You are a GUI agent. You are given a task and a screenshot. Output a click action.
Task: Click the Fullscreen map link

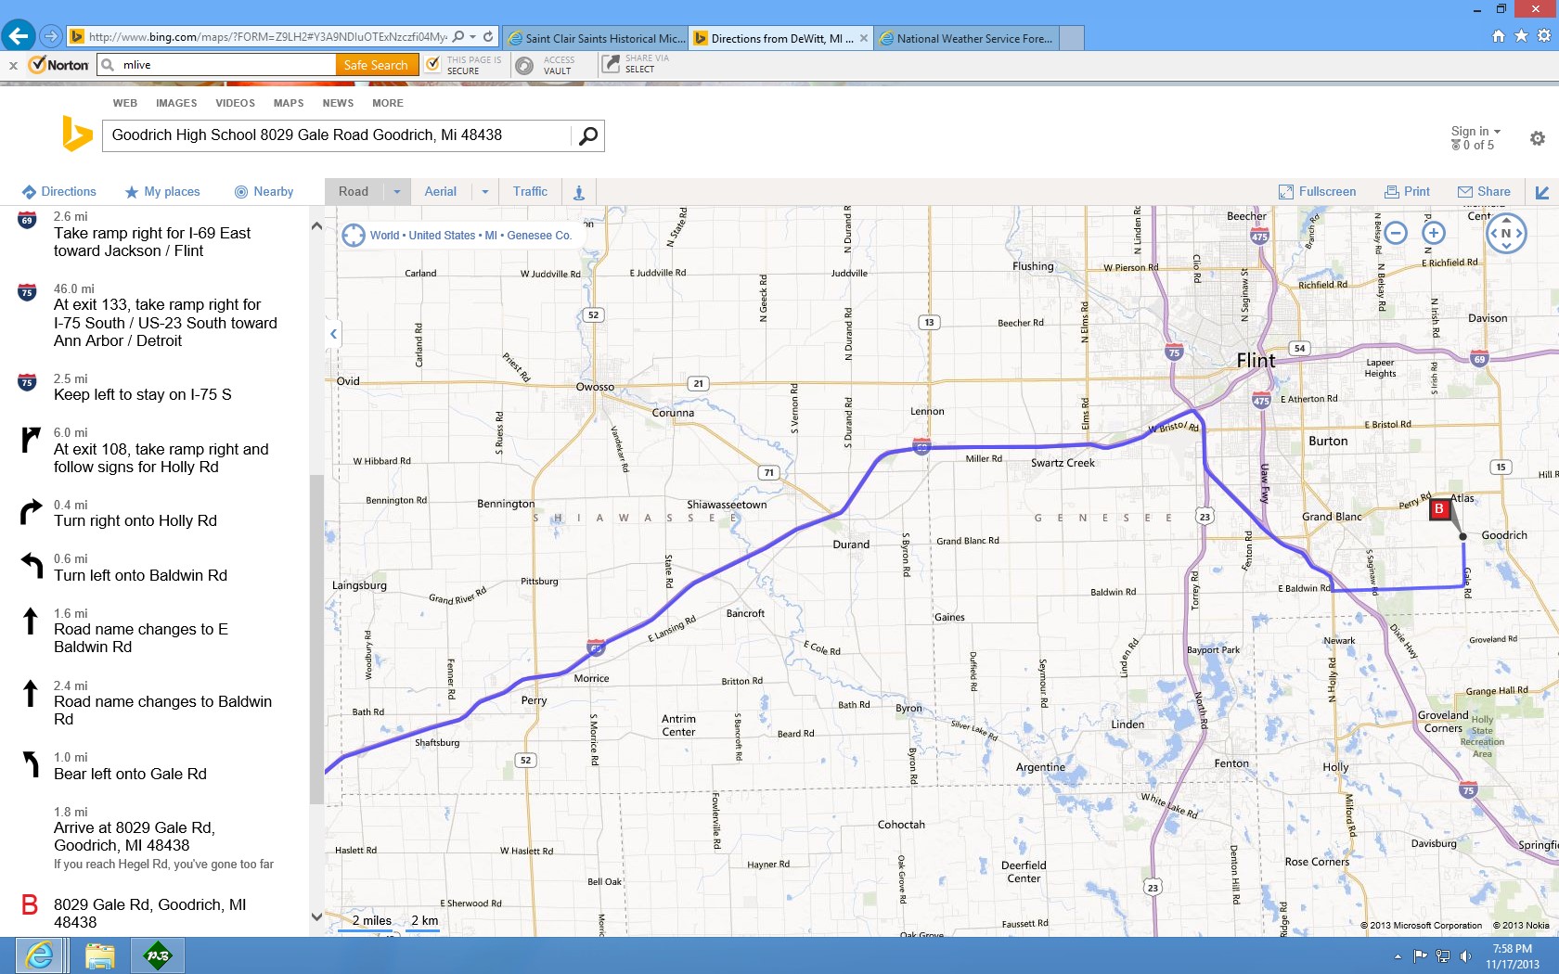[x=1317, y=192]
